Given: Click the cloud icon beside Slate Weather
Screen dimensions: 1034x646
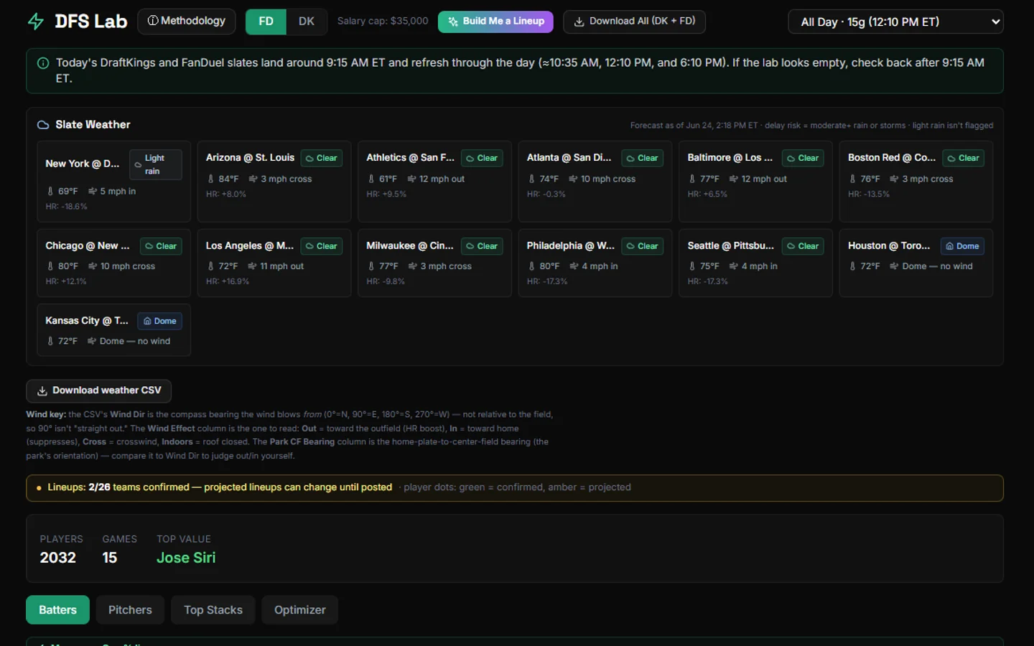Looking at the screenshot, I should pos(43,125).
